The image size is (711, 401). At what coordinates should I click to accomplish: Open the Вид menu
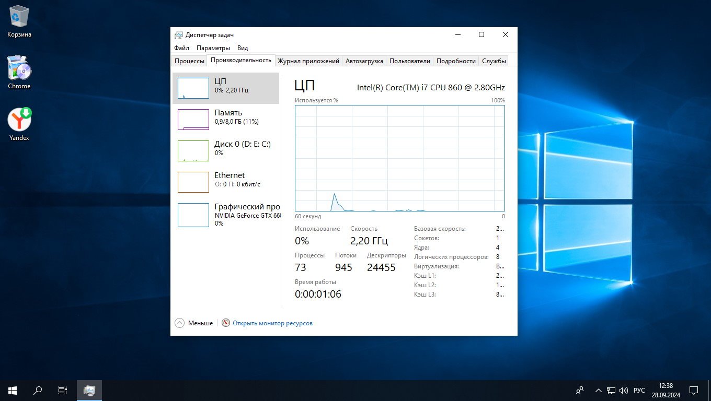[x=243, y=48]
